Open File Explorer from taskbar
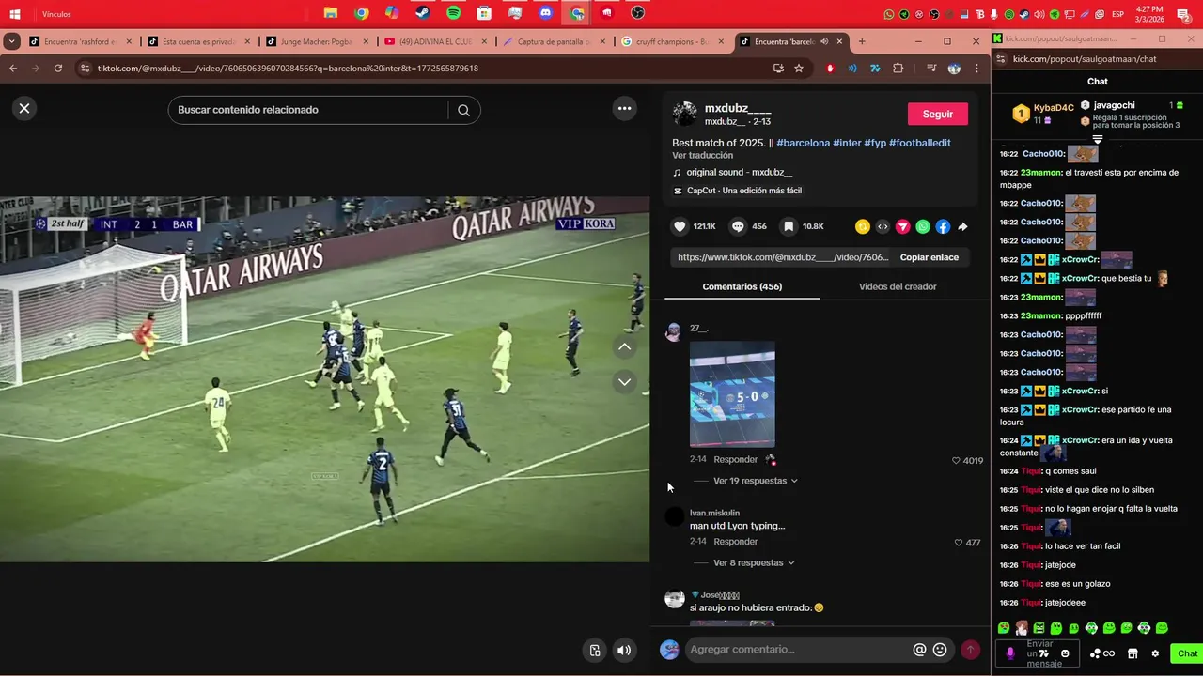 [331, 13]
